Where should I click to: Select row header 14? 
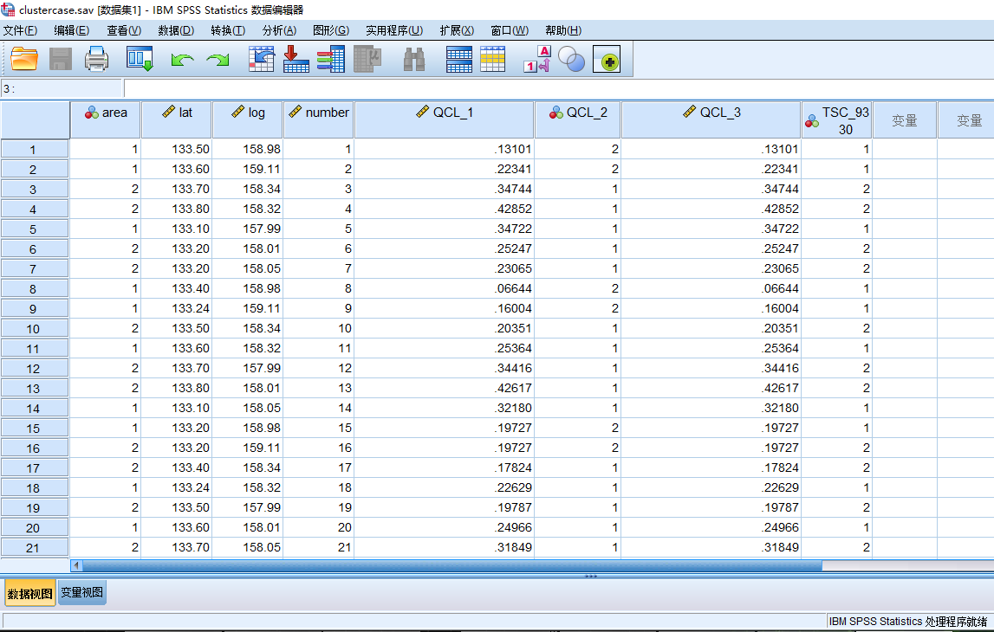tap(35, 409)
